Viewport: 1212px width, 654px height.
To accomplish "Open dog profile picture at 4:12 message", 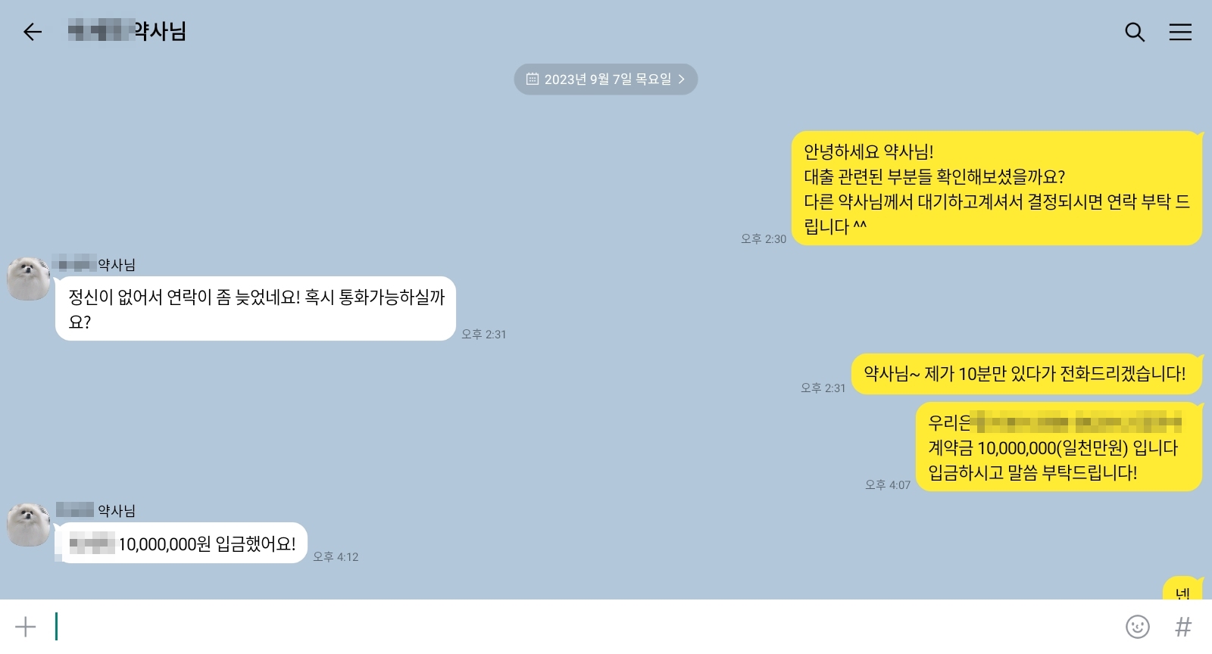I will pyautogui.click(x=29, y=524).
